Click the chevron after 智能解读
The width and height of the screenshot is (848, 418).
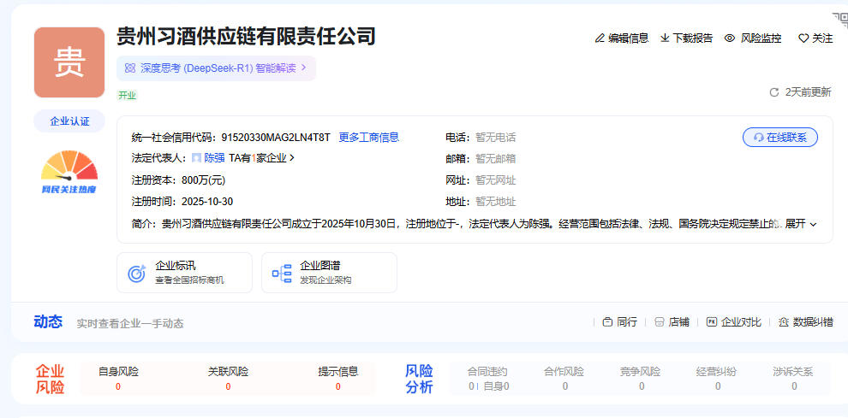tap(304, 68)
